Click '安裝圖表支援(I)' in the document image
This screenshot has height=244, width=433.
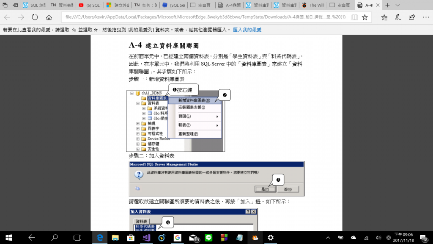pos(192,107)
